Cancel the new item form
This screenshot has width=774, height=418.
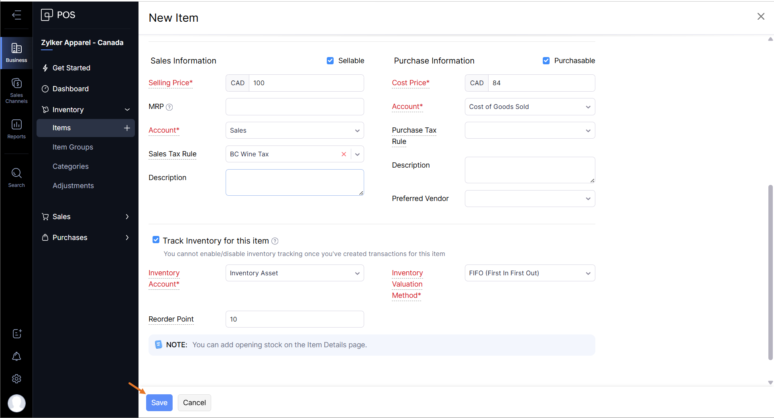click(194, 403)
